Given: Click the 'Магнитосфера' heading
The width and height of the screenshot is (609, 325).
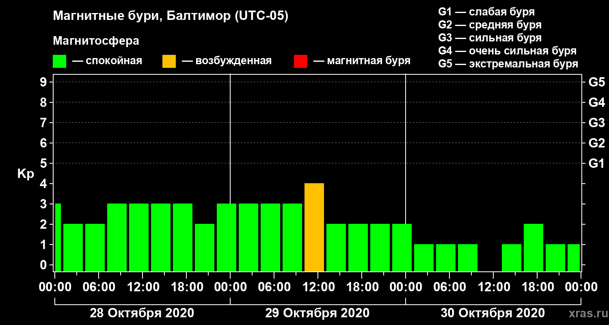Looking at the screenshot, I should click(96, 41).
